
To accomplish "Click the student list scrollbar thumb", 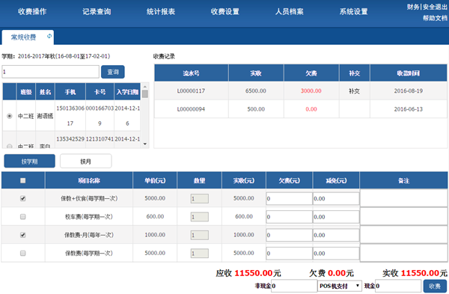I will click(145, 94).
